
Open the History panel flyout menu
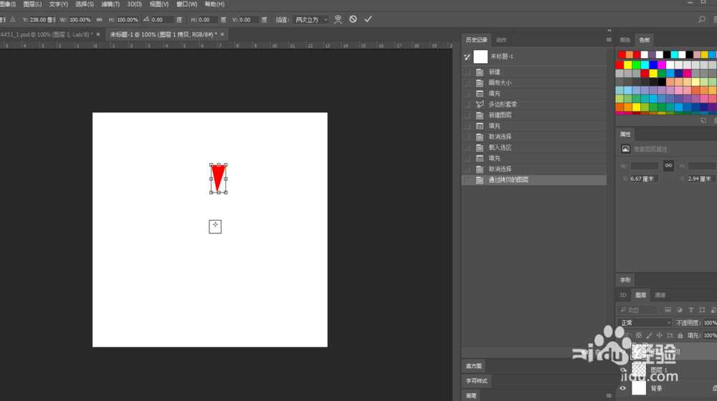[x=609, y=40]
